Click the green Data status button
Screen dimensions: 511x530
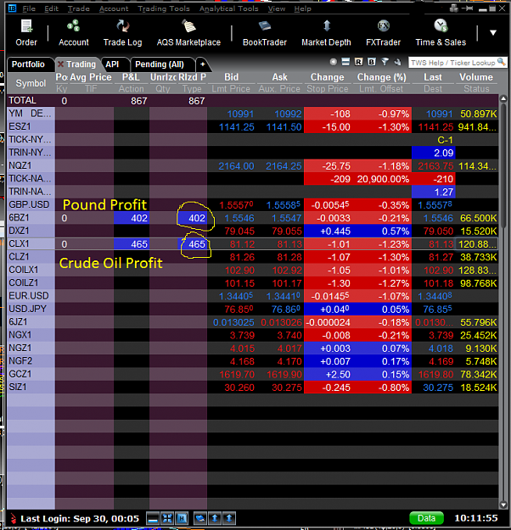pyautogui.click(x=426, y=518)
